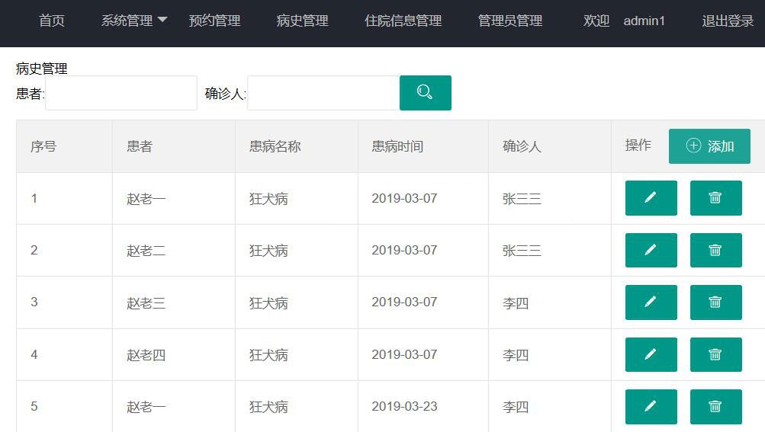Delete row 5 record dated 2019-03-23
765x432 pixels.
[x=715, y=406]
